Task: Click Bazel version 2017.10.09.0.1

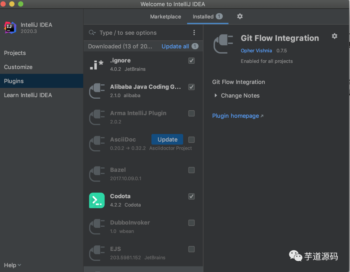Action: coord(126,179)
